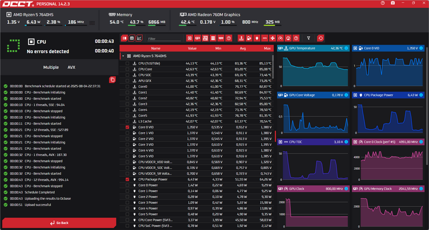This screenshot has width=429, height=230.
Task: Click the 'No errors detected' status text
Action: click(x=48, y=51)
